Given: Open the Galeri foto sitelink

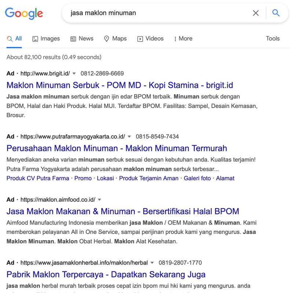Looking at the screenshot, I should tap(197, 178).
